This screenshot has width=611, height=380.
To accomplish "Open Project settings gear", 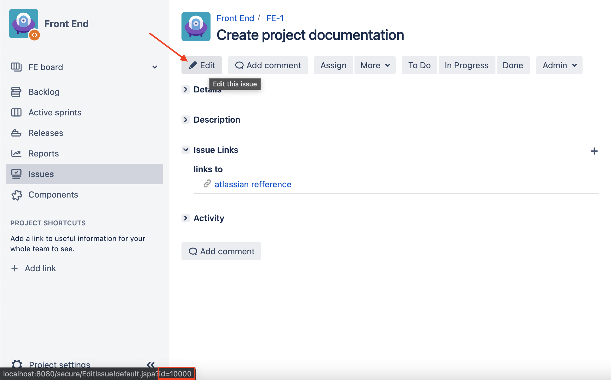I will pyautogui.click(x=17, y=364).
